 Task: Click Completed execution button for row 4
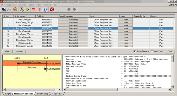73,28
